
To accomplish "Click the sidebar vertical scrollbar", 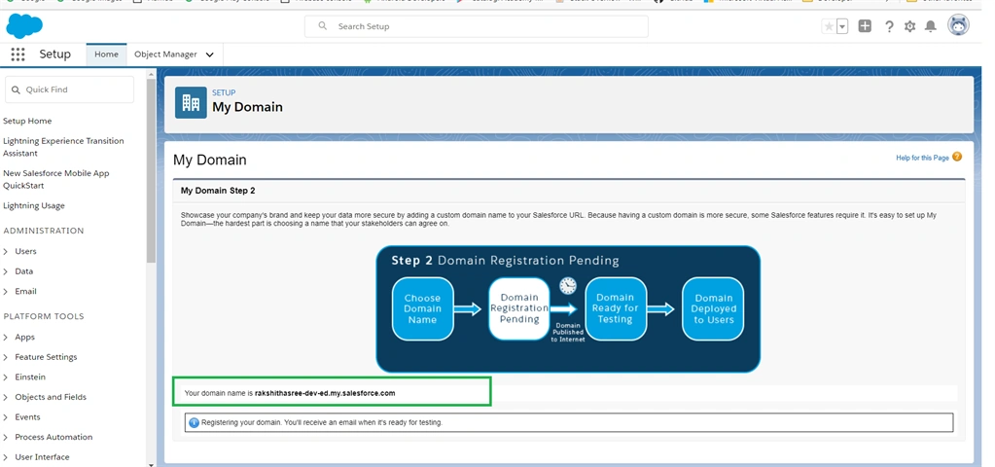I will point(151,170).
